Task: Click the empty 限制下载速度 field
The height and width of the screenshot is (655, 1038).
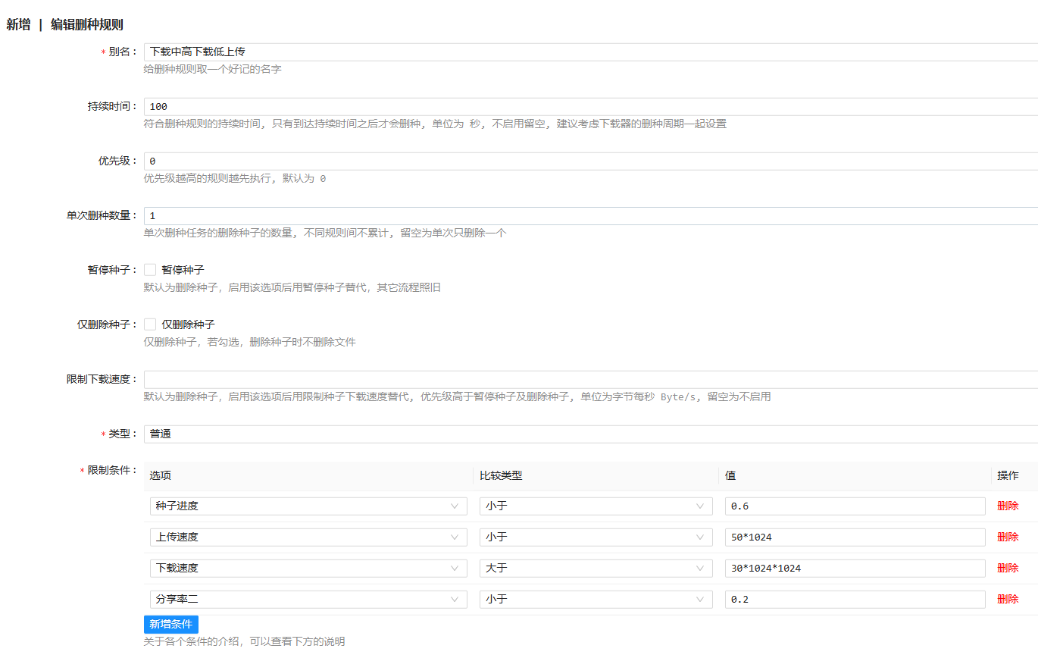Action: coord(591,380)
